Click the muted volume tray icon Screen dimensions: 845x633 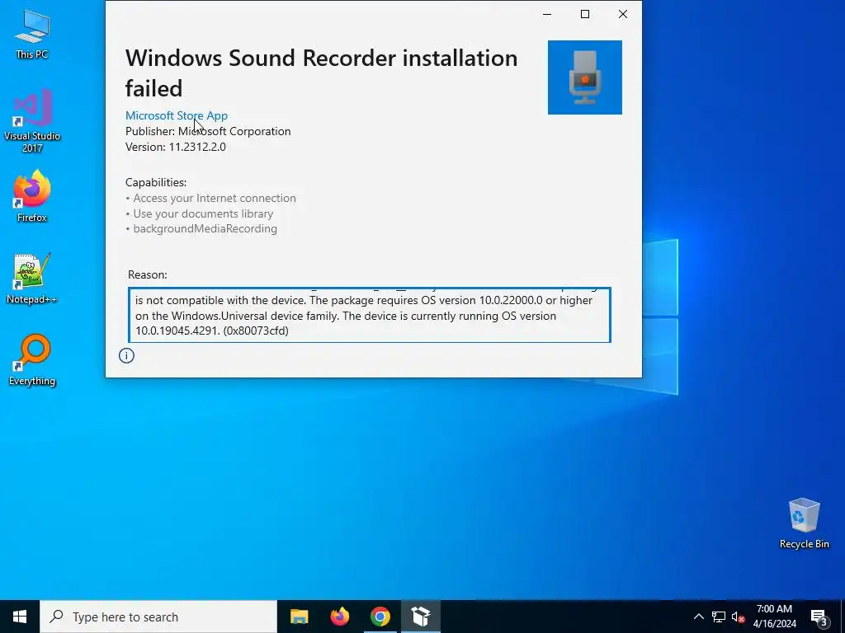point(738,617)
